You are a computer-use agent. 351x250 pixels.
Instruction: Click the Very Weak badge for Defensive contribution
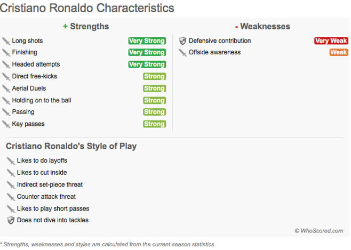point(331,41)
